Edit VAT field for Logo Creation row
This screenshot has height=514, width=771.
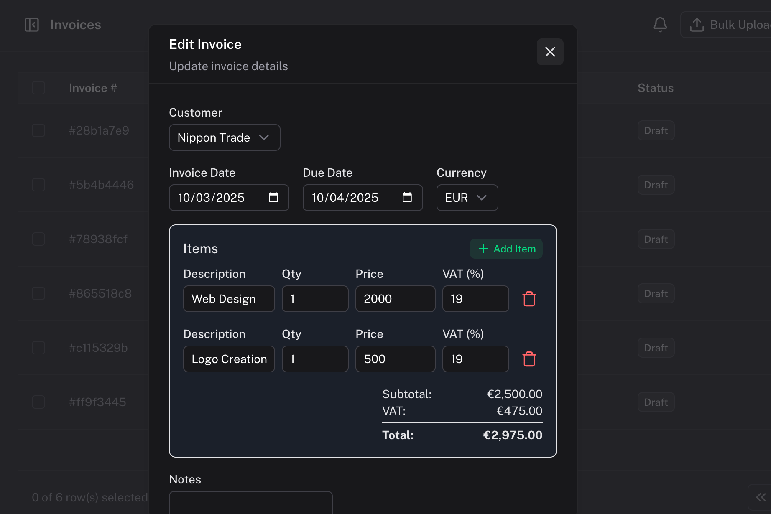tap(476, 359)
